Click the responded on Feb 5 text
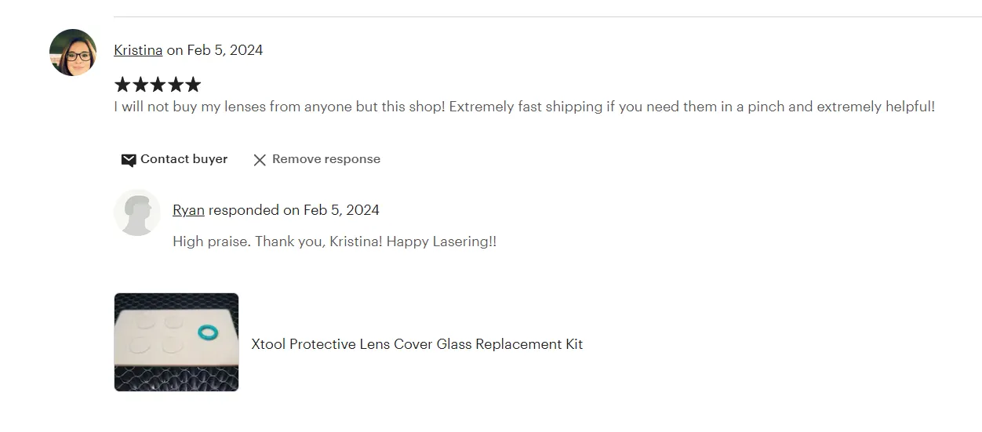The image size is (982, 432). pos(294,210)
